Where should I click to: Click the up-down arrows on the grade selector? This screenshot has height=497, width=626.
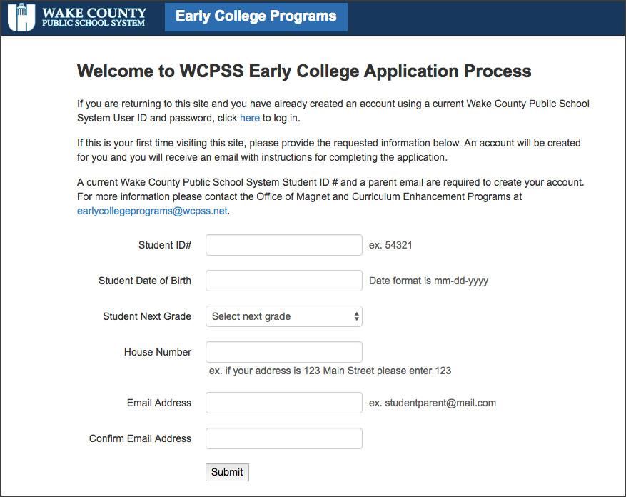click(356, 316)
